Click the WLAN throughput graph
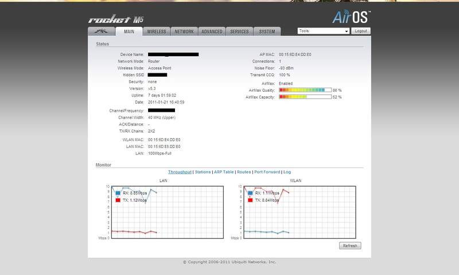 299,212
